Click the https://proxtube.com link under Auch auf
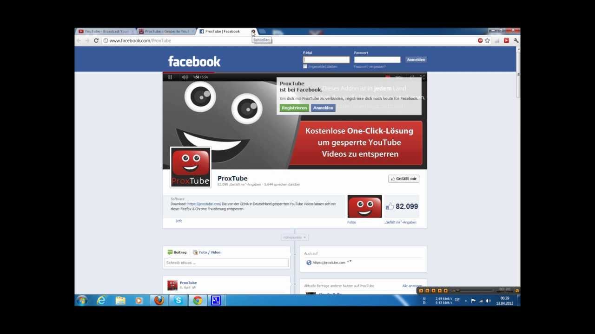Viewport: 595px width, 334px height. pos(329,263)
